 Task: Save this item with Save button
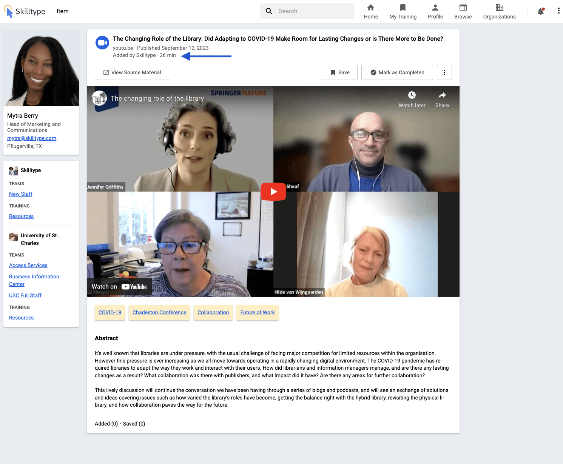point(339,72)
